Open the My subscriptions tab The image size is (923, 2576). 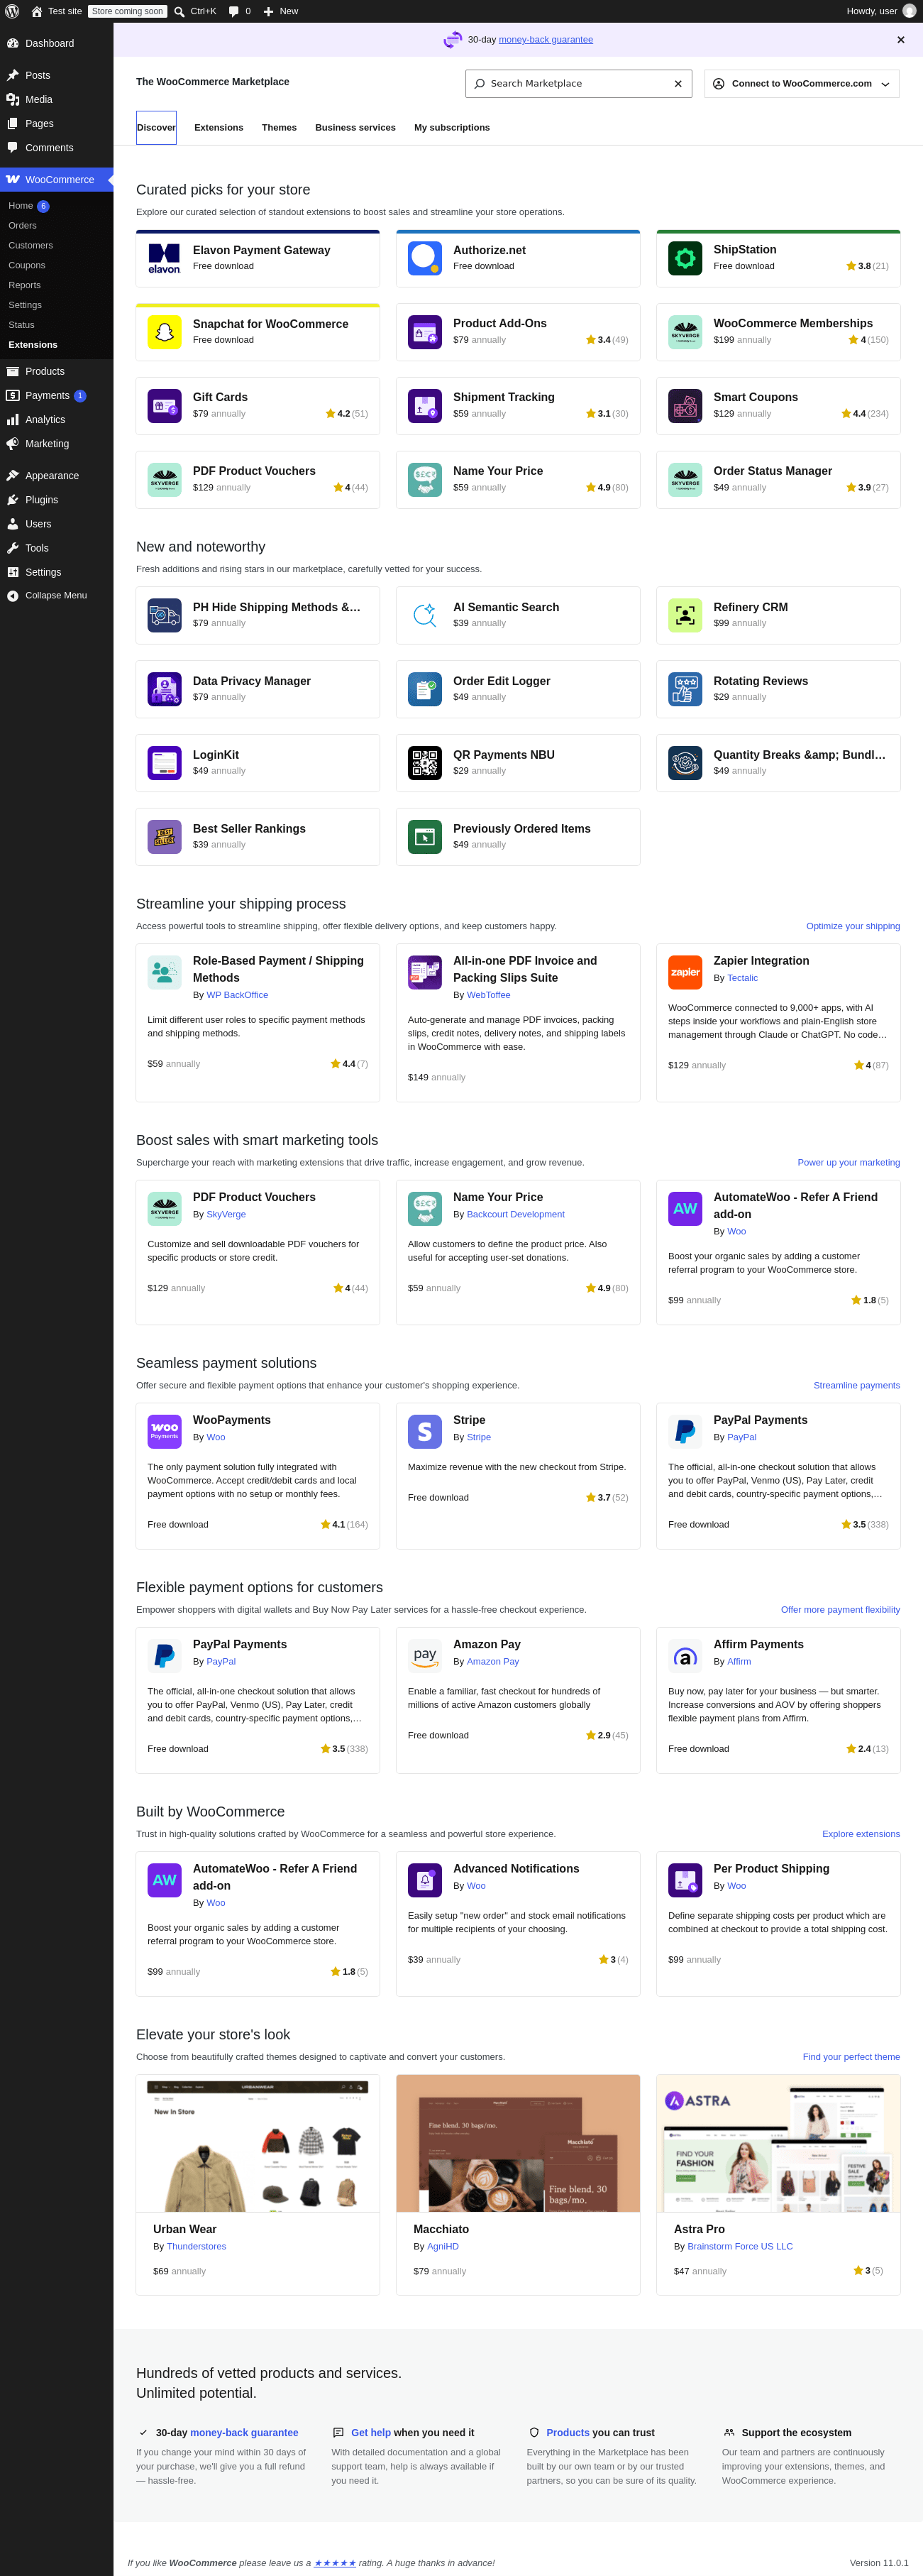click(x=452, y=128)
